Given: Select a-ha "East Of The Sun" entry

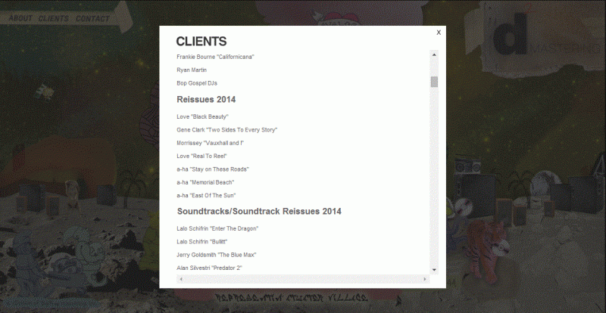Looking at the screenshot, I should click(x=206, y=195).
